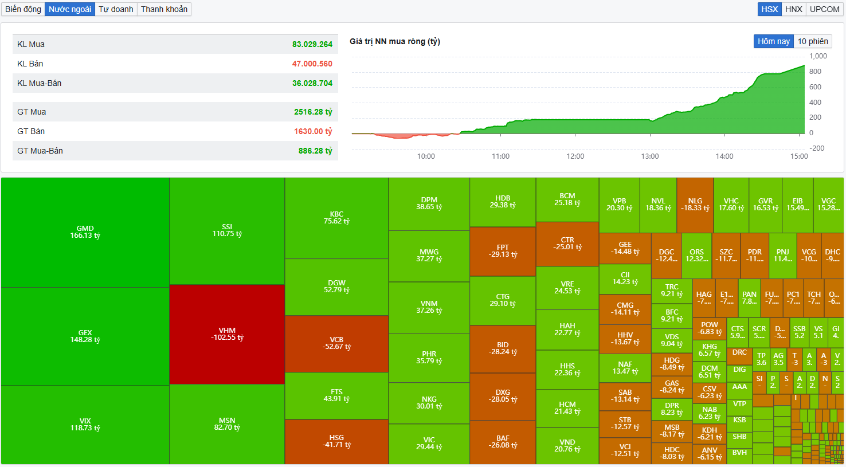Select the BAF -26.08 tỷ block
The image size is (846, 467).
click(x=503, y=442)
